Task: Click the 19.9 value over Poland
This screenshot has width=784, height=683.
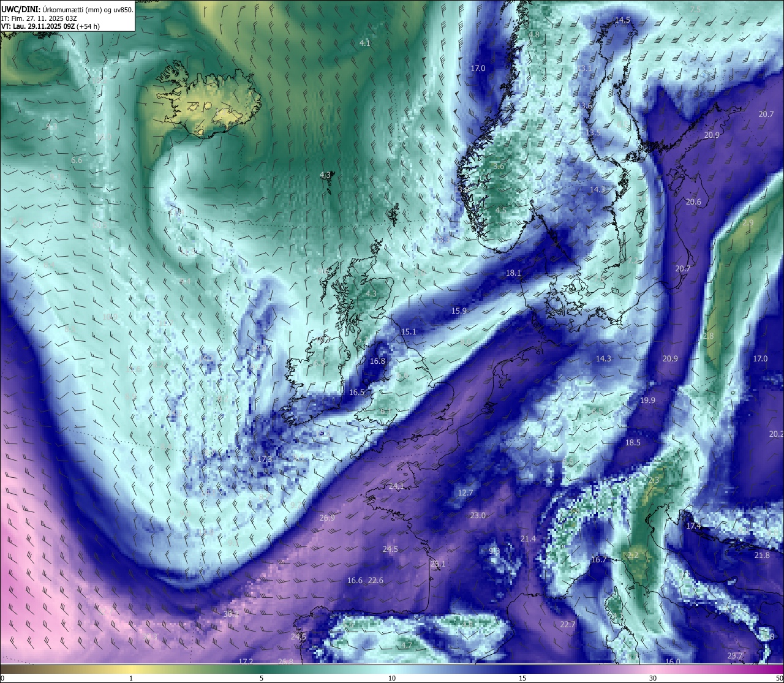Action: click(647, 401)
